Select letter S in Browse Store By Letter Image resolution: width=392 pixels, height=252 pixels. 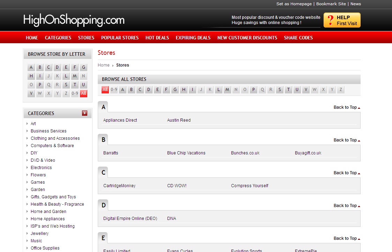click(66, 85)
